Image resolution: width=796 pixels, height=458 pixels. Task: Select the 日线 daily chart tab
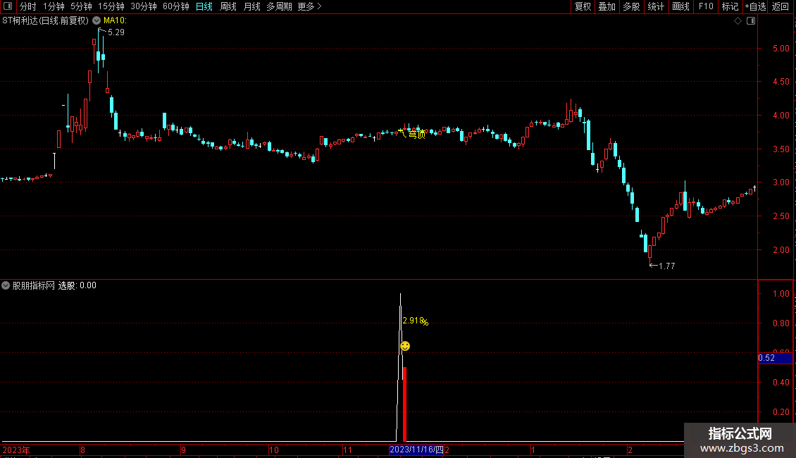coord(204,6)
